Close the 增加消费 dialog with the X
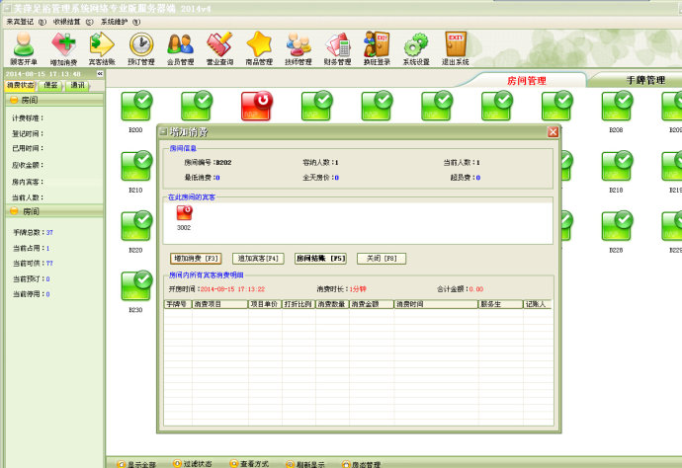682x468 pixels. [553, 131]
